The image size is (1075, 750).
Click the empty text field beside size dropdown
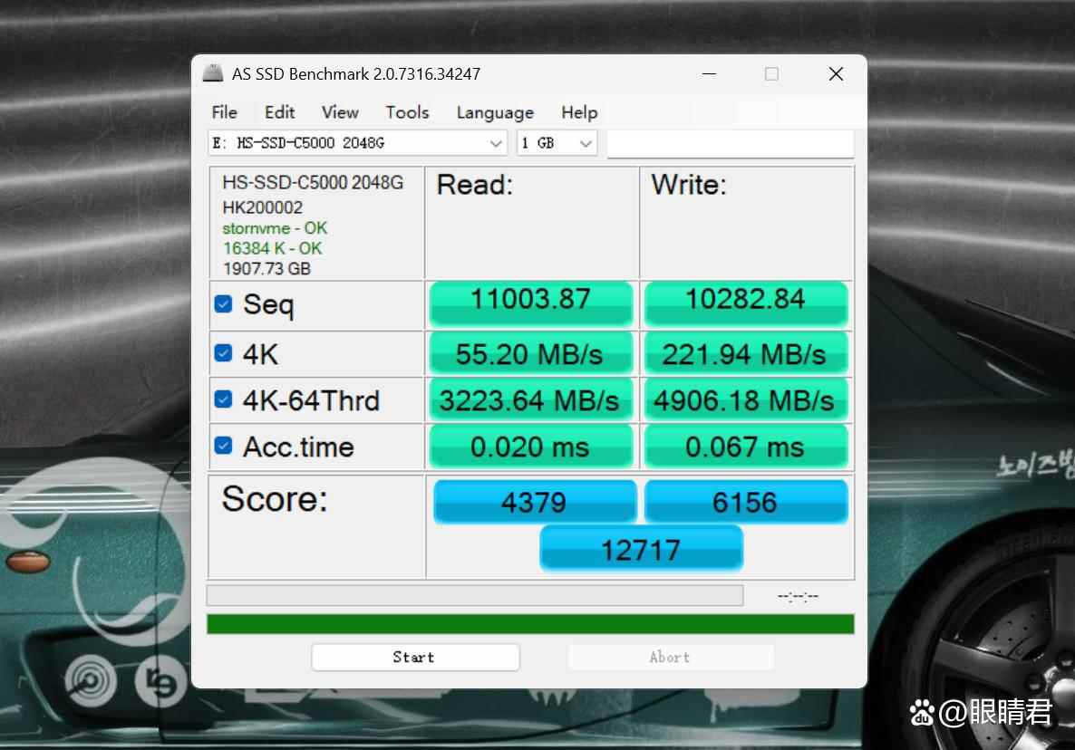tap(730, 143)
